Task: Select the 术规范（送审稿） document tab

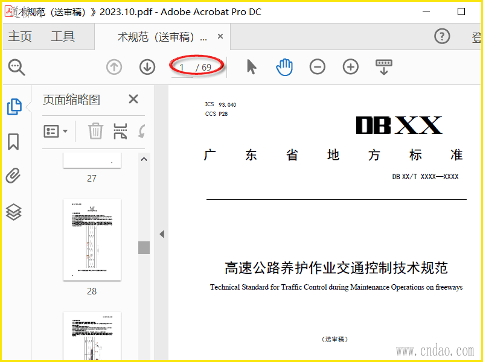Action: tap(162, 37)
